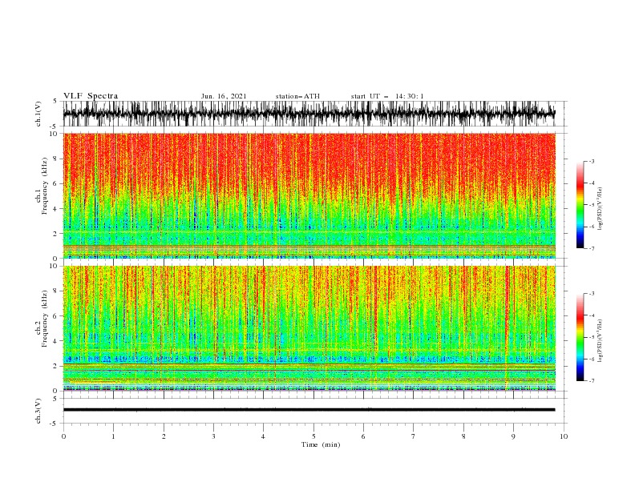Click time axis tick label "3"
This screenshot has height=490, width=635.
213,436
